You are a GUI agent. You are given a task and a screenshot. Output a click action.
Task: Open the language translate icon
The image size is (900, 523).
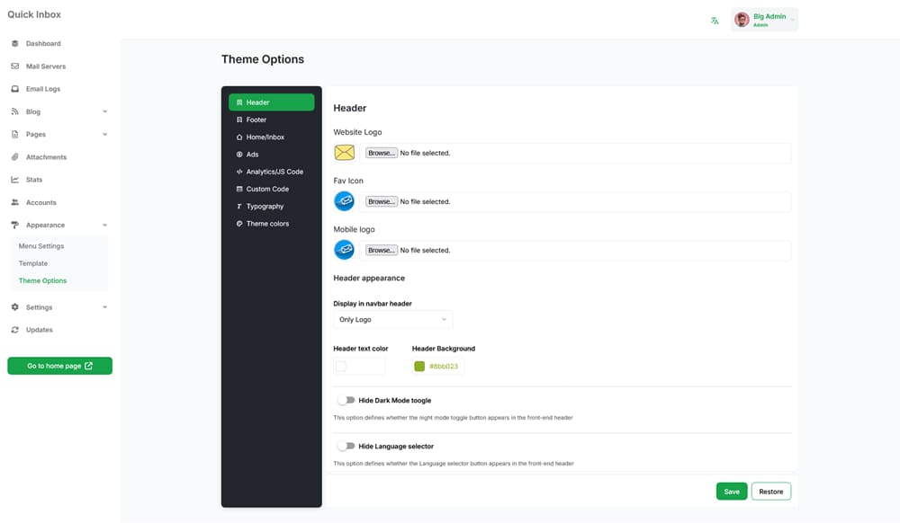[x=715, y=21]
